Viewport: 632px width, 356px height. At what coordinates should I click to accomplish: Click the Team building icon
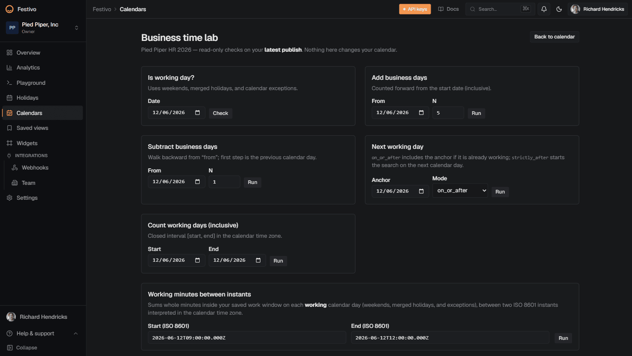15,183
